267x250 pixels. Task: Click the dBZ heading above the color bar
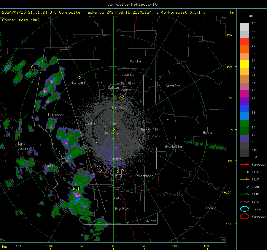click(252, 16)
